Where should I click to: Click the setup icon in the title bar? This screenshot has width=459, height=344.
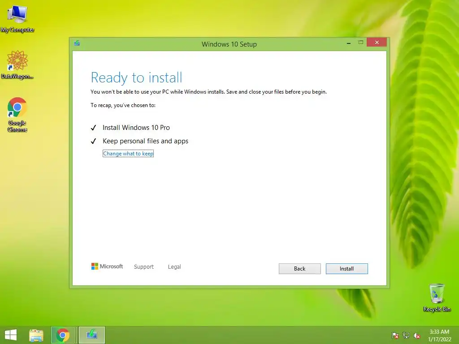[77, 43]
